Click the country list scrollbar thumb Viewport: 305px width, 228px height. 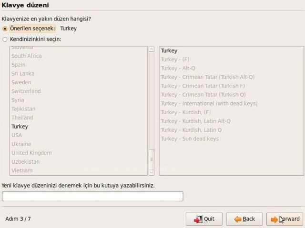(152, 159)
